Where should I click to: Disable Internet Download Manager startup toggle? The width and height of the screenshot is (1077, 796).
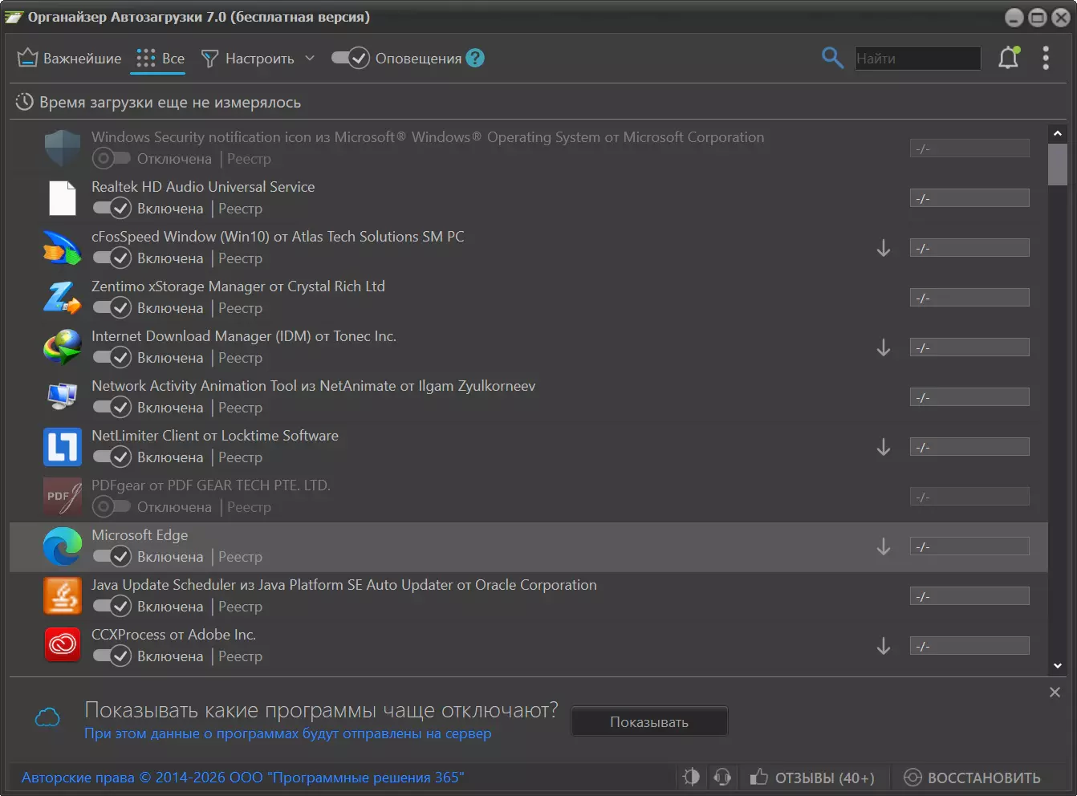click(x=112, y=358)
